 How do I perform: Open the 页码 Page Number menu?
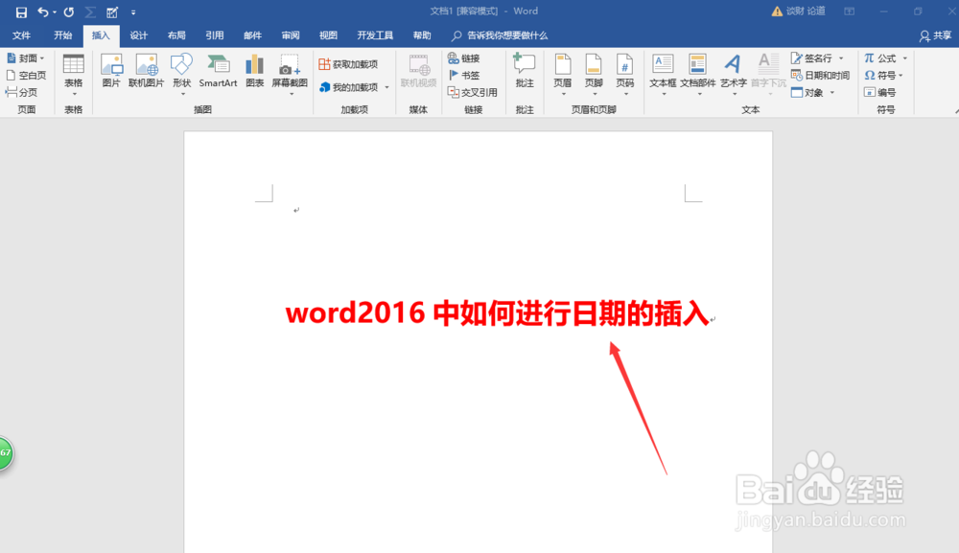(x=625, y=75)
